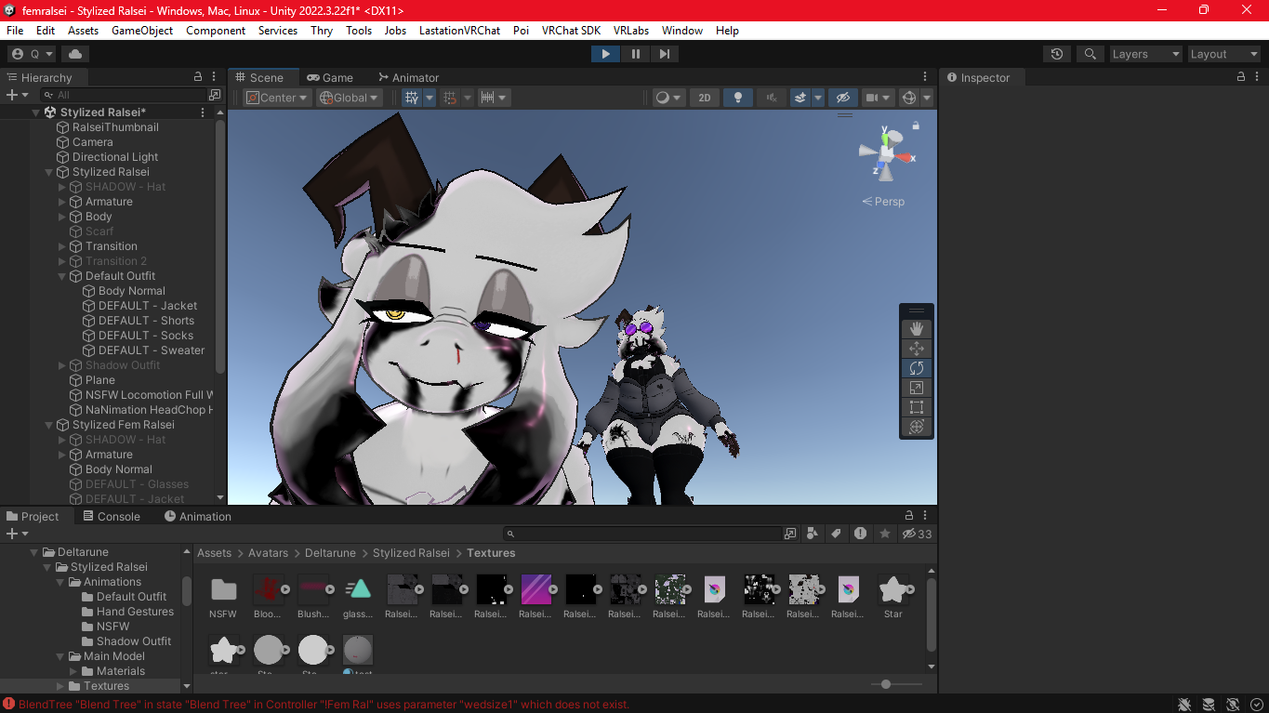
Task: Select the Move tool in scene overlay
Action: pyautogui.click(x=917, y=348)
